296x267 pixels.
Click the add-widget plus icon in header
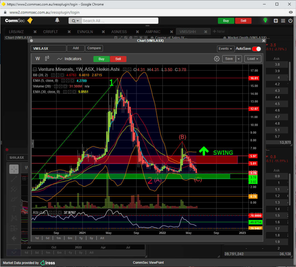276,21
